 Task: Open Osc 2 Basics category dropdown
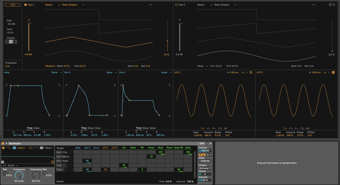[x=205, y=5]
